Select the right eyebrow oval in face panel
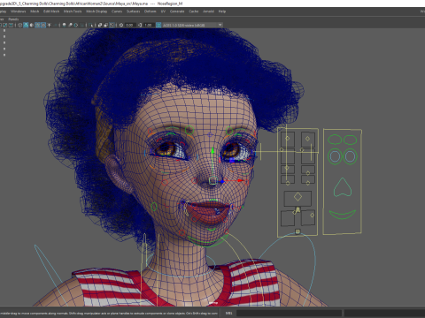The width and height of the screenshot is (425, 318). 351,140
